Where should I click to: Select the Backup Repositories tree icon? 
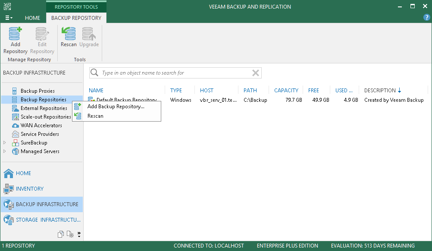[x=15, y=100]
